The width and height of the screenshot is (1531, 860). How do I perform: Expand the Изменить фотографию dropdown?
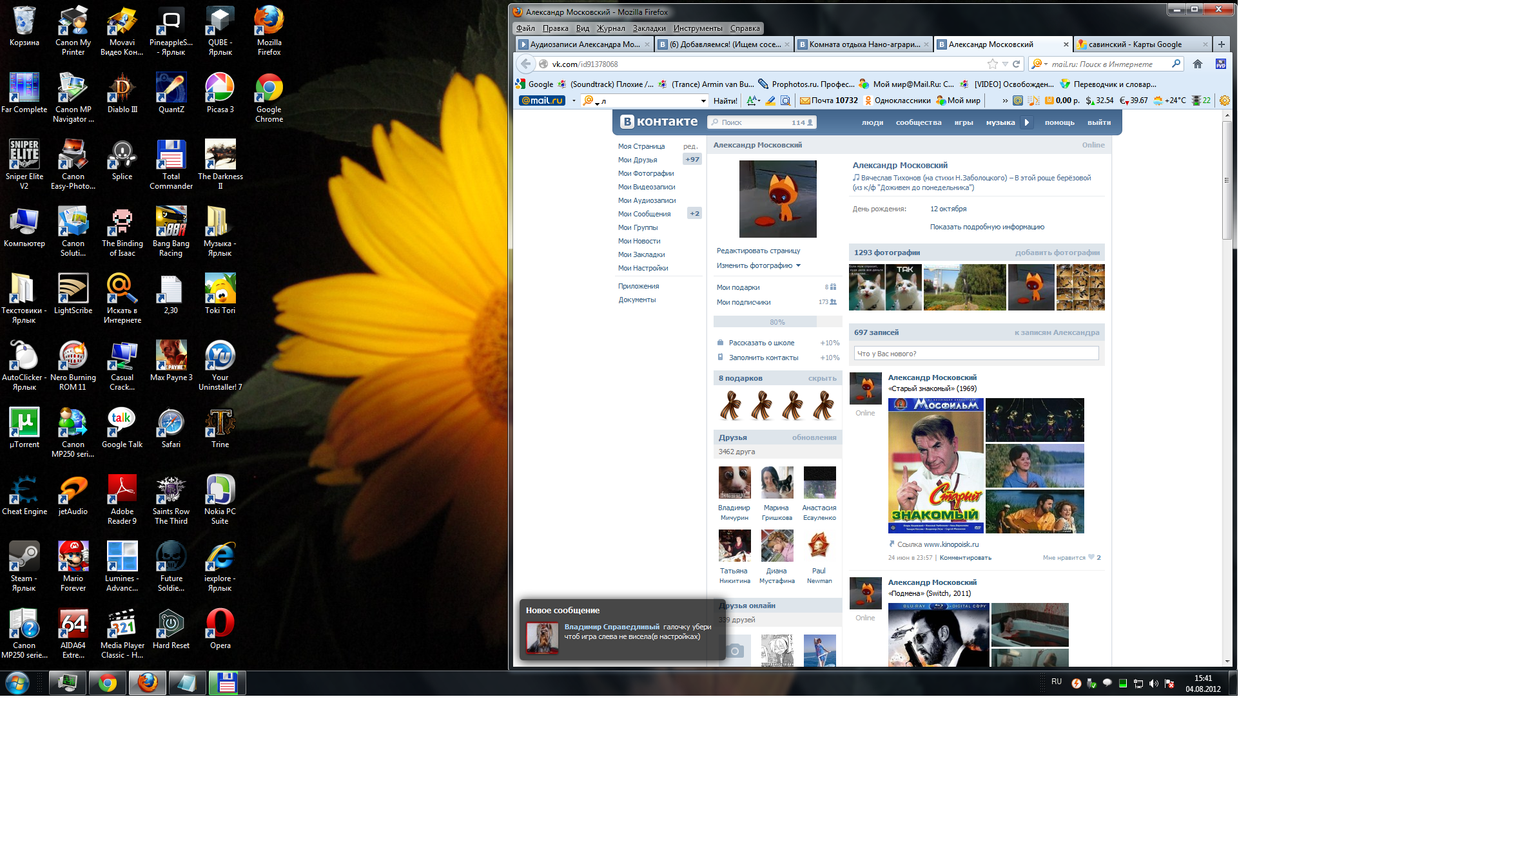pyautogui.click(x=759, y=265)
